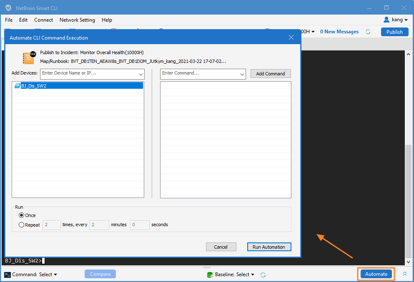Click the command terminal icon
Screen dimensions: 414x282
(8, 275)
